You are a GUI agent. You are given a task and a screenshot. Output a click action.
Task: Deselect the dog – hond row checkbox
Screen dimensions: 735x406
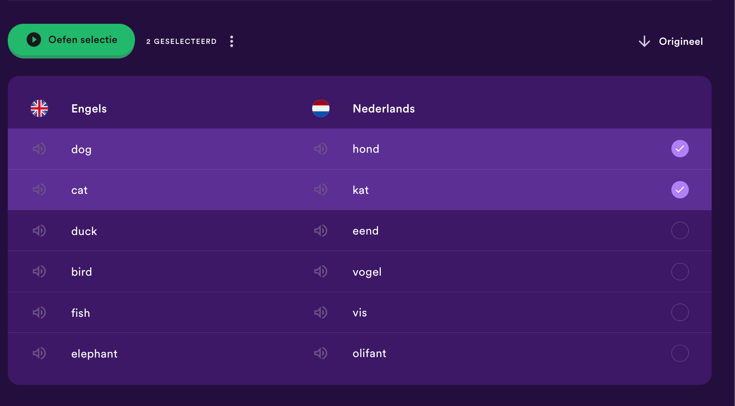[x=680, y=149]
